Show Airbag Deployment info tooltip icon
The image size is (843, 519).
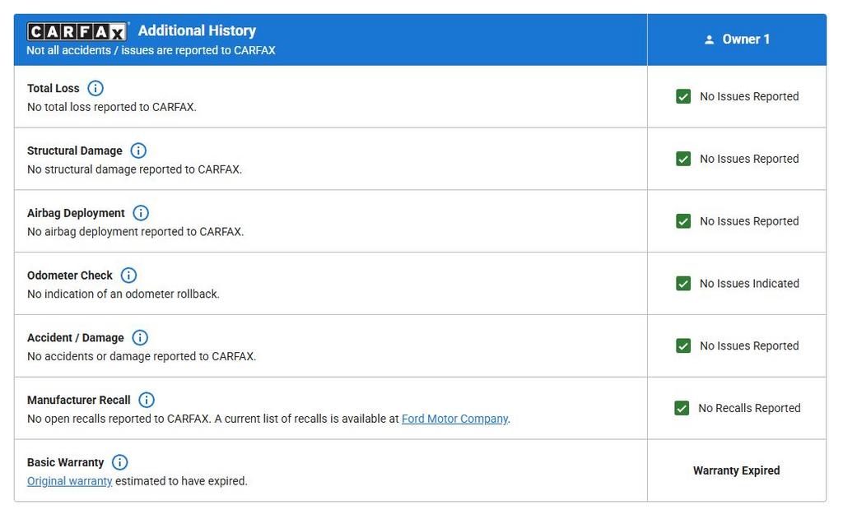(141, 213)
